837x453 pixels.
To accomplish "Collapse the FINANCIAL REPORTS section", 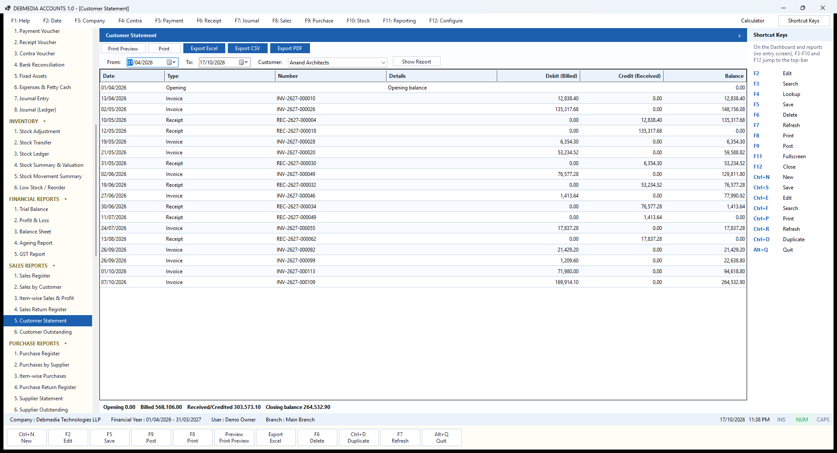I will [x=65, y=199].
